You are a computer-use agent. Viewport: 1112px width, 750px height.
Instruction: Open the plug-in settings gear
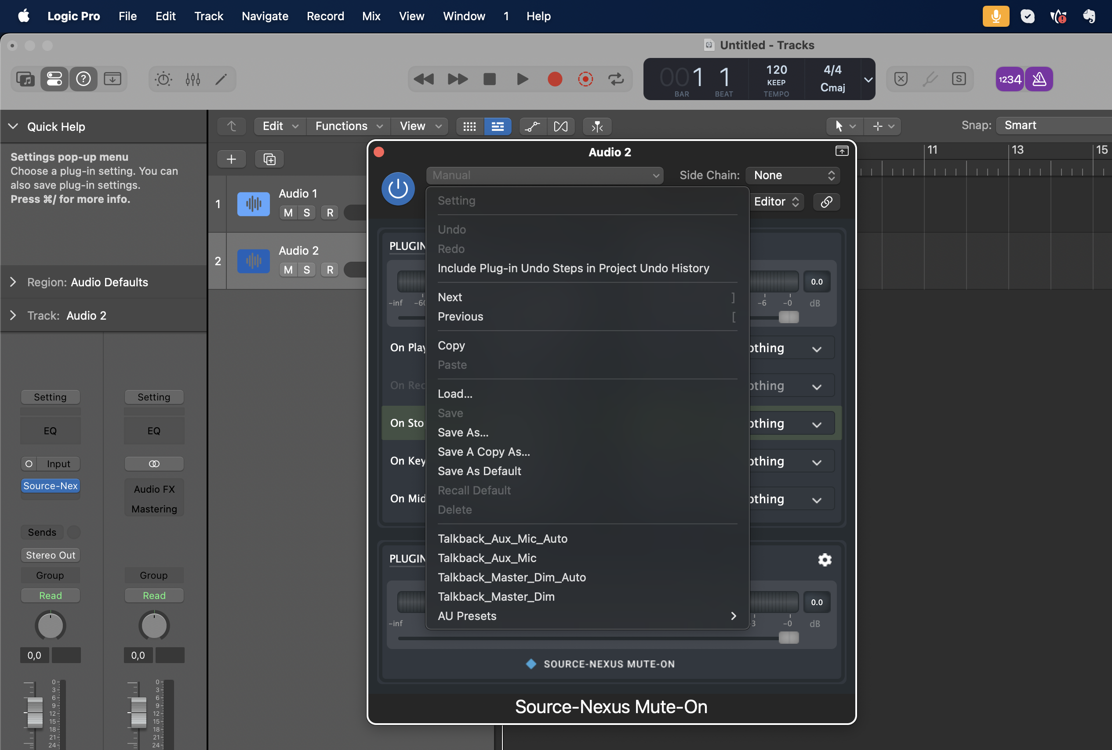pyautogui.click(x=825, y=560)
